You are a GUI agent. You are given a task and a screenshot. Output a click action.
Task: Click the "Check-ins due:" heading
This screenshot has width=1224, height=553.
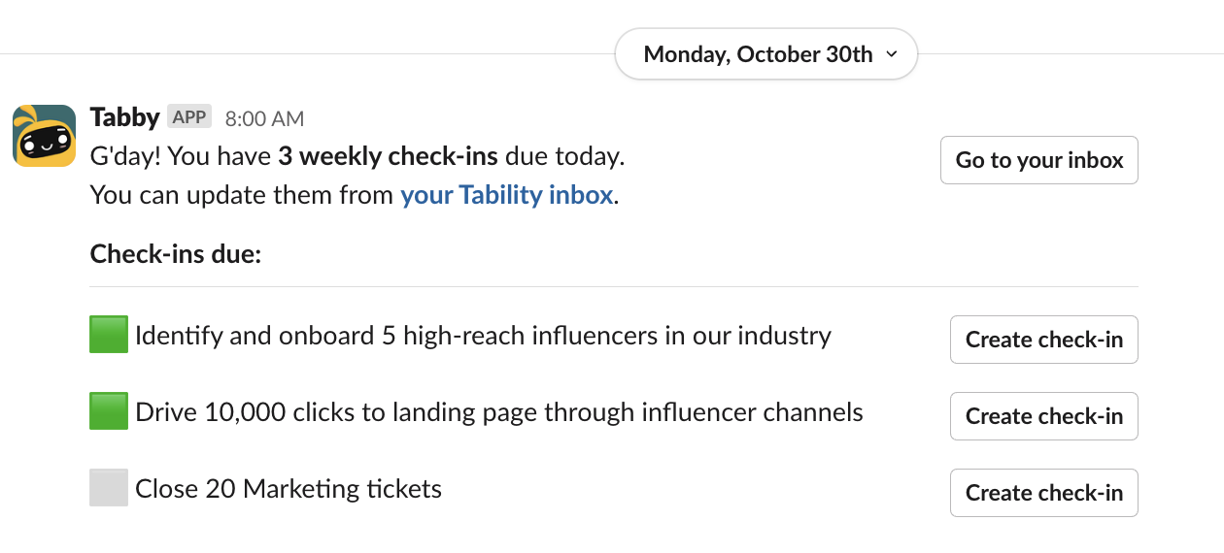175,254
